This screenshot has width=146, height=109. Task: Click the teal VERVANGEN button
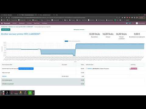(x=6, y=29)
